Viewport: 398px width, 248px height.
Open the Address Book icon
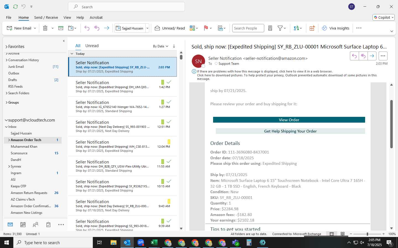tap(270, 28)
